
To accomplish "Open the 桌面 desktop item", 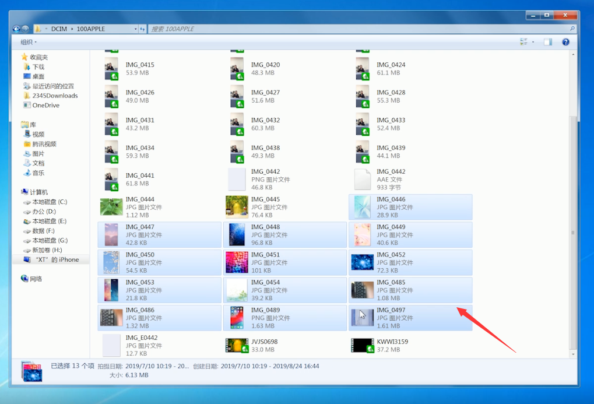I will coord(34,76).
